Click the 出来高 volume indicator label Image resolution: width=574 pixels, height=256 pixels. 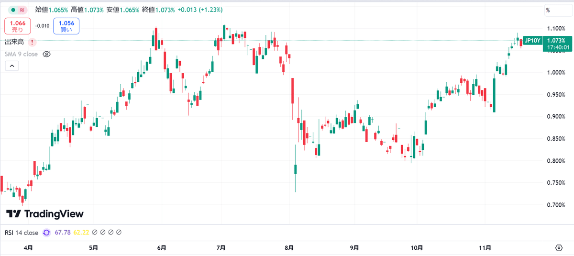[14, 42]
